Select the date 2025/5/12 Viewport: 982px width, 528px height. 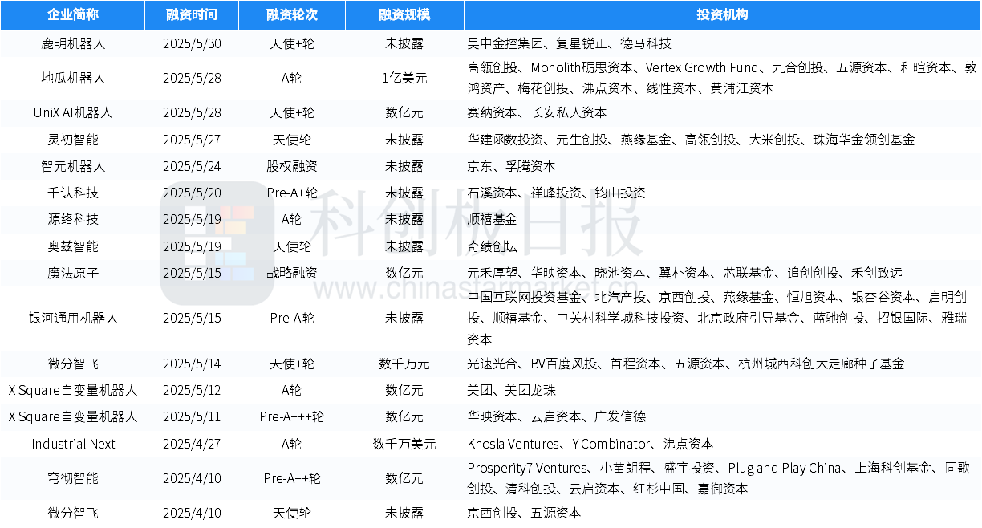[190, 390]
